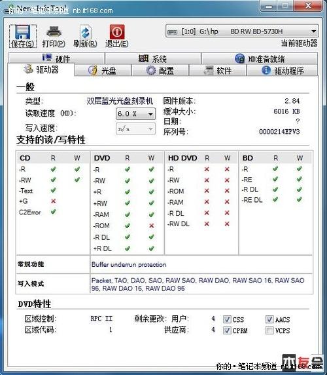
Task: Toggle the CPRM checkbox
Action: 227,330
